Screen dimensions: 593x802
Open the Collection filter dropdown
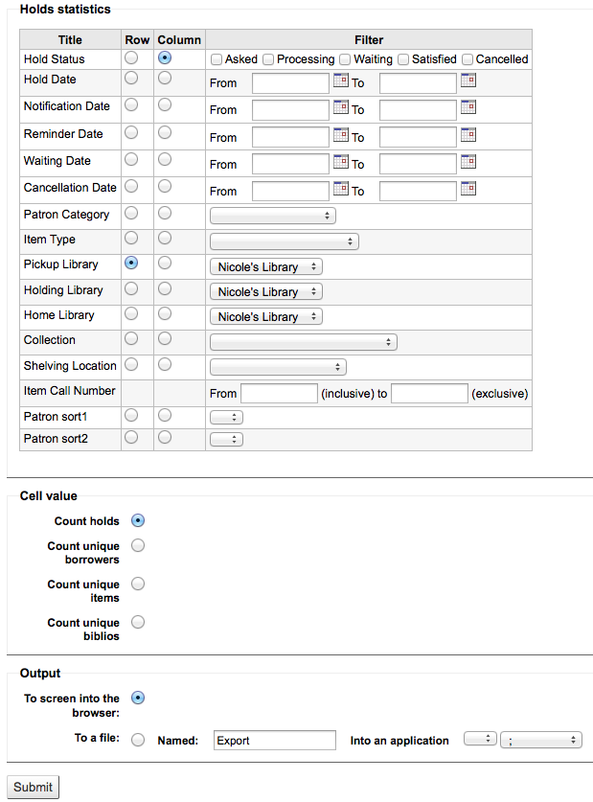tap(303, 342)
